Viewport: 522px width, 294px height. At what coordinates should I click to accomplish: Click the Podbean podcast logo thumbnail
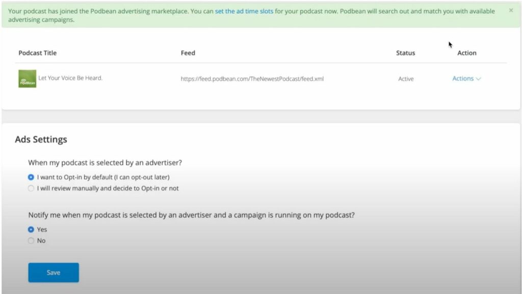point(28,78)
